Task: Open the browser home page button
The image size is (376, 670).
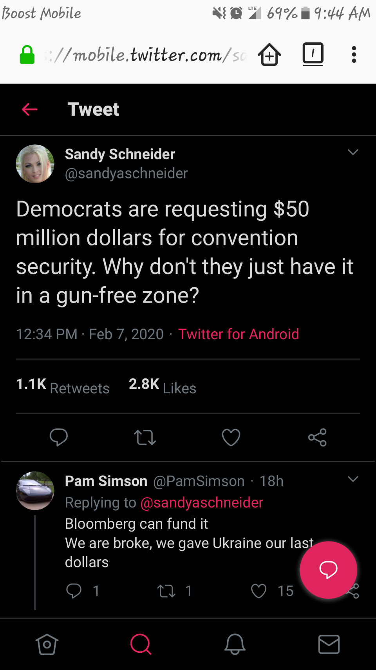Action: click(x=269, y=55)
